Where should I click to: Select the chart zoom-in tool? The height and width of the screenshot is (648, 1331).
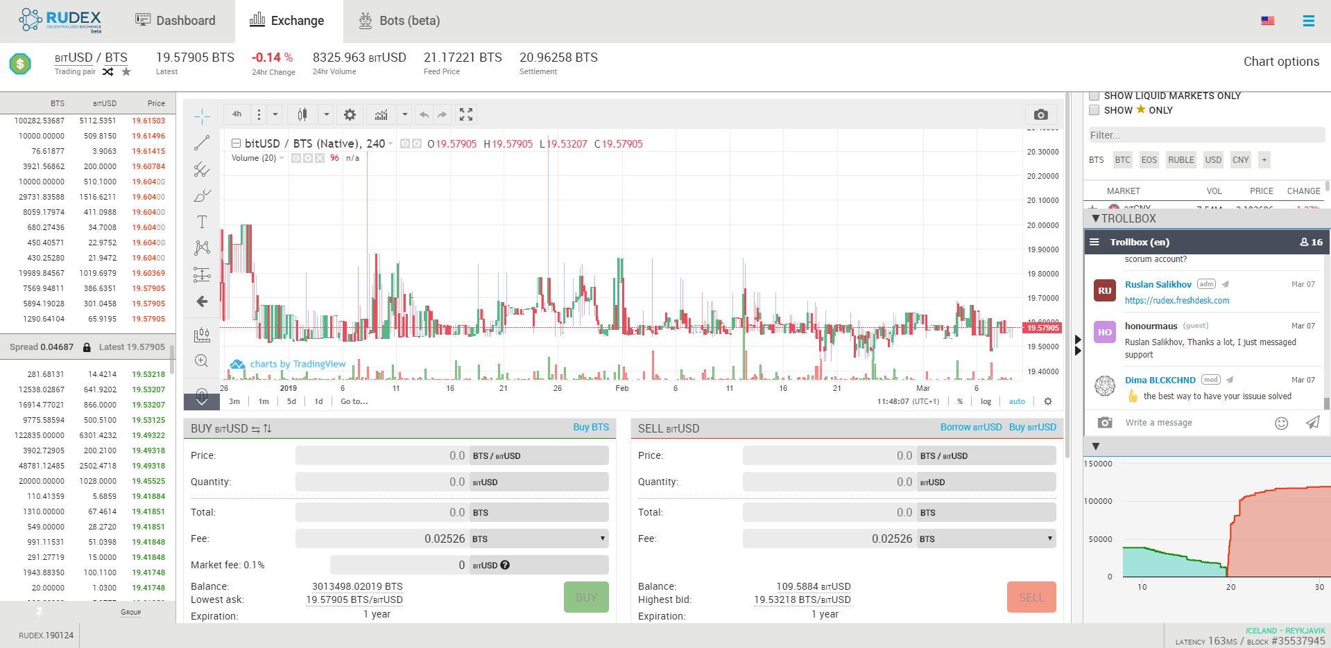[x=202, y=361]
